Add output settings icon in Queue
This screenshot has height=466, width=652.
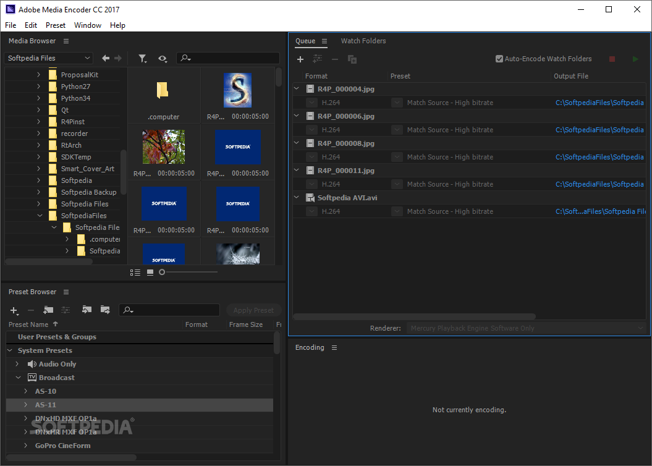[x=318, y=59]
